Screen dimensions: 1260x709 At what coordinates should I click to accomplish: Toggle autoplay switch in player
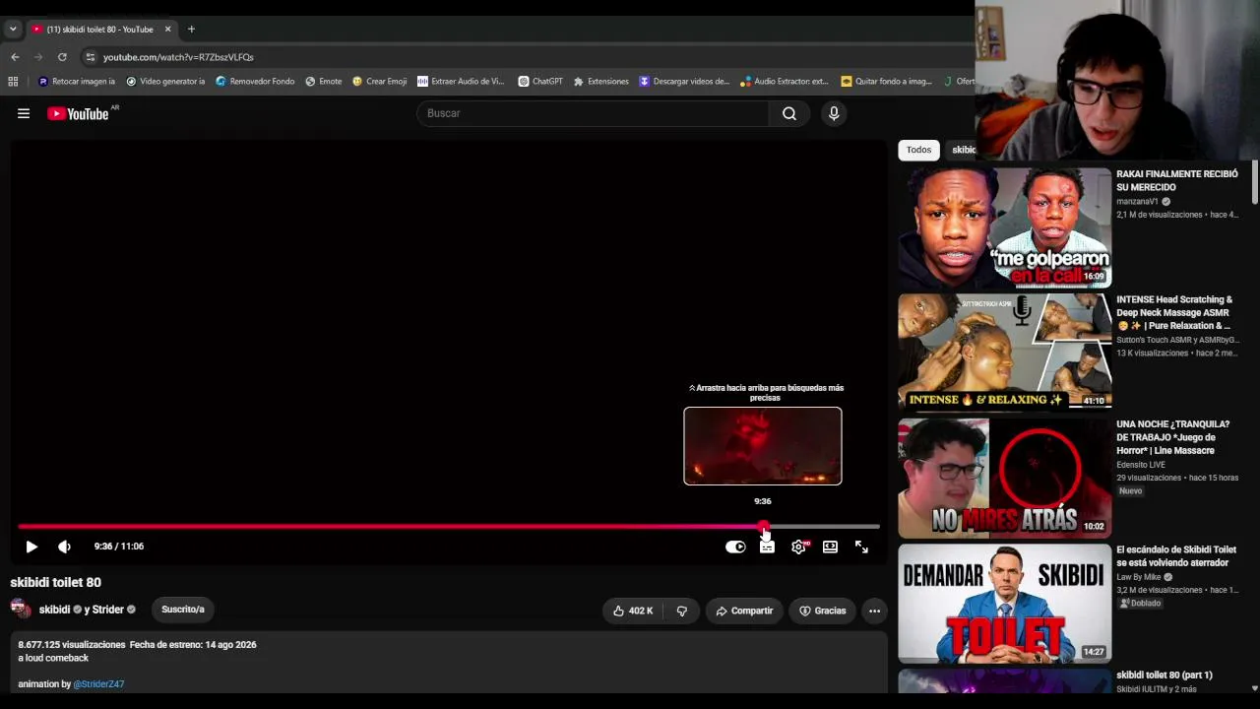point(735,547)
